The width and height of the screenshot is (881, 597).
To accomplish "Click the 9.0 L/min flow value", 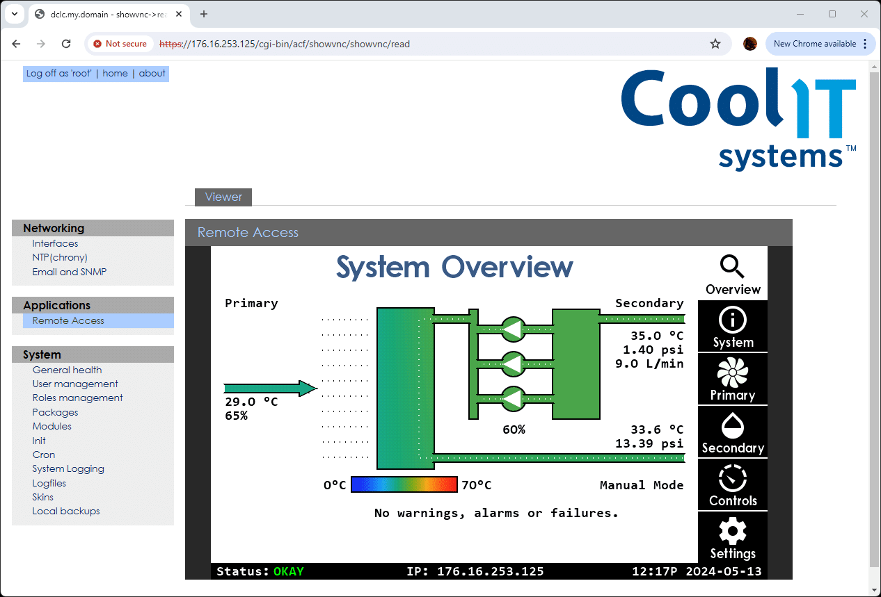I will [649, 363].
